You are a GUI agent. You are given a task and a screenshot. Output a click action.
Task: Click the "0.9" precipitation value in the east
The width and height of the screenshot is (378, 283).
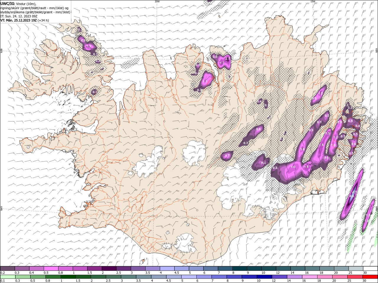click(340, 122)
